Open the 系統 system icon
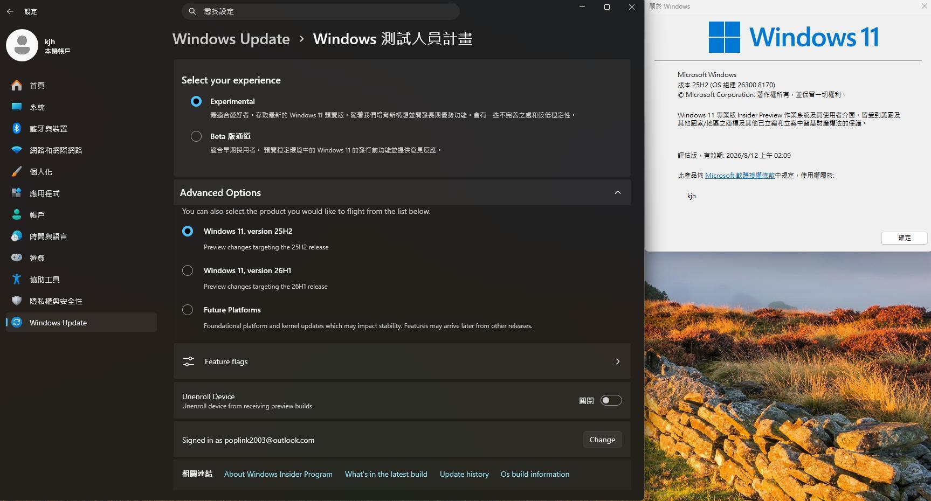The width and height of the screenshot is (931, 501). (x=17, y=107)
